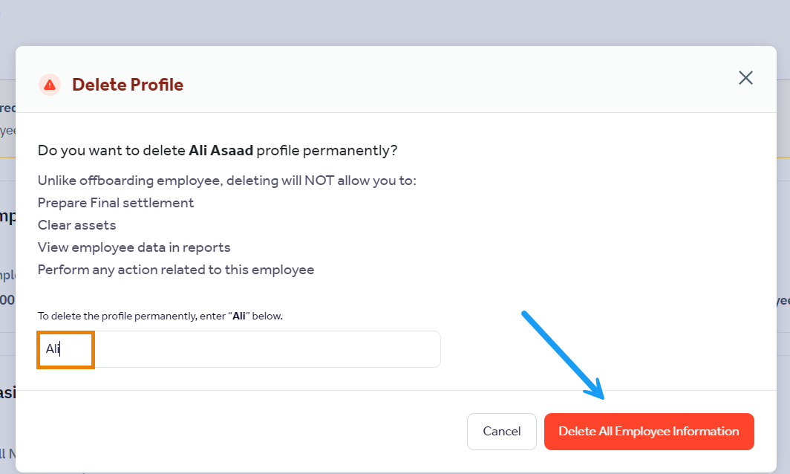Click Cancel to abort profile deletion
This screenshot has height=474, width=790.
click(x=501, y=431)
